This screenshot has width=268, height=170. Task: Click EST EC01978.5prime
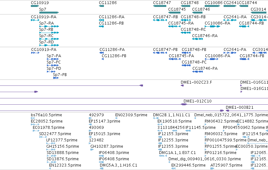[x=49, y=128]
